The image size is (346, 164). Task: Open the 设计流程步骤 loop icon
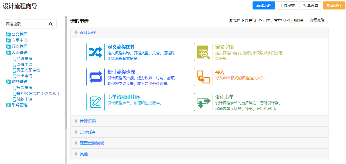click(x=95, y=77)
